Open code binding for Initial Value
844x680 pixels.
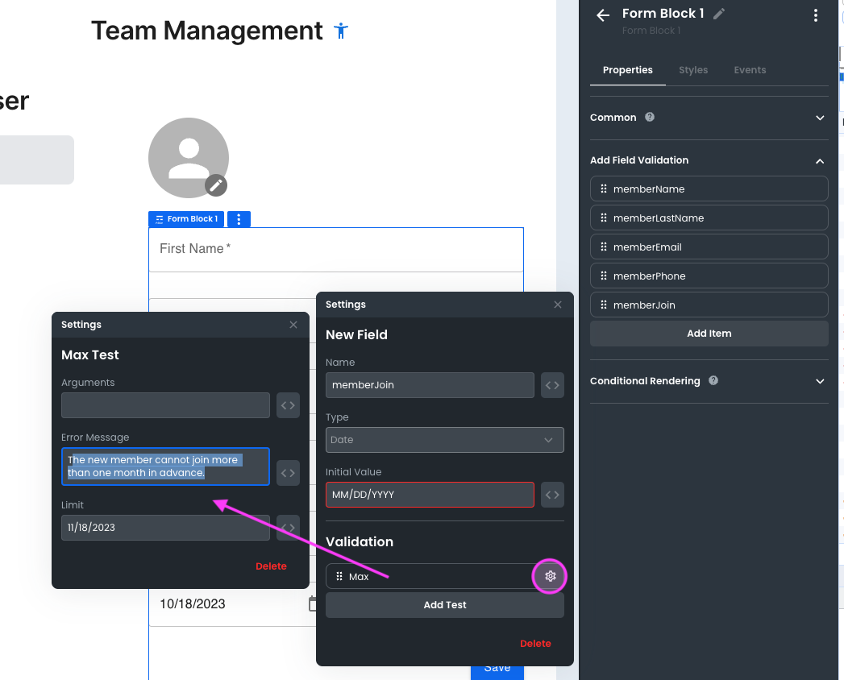click(552, 495)
